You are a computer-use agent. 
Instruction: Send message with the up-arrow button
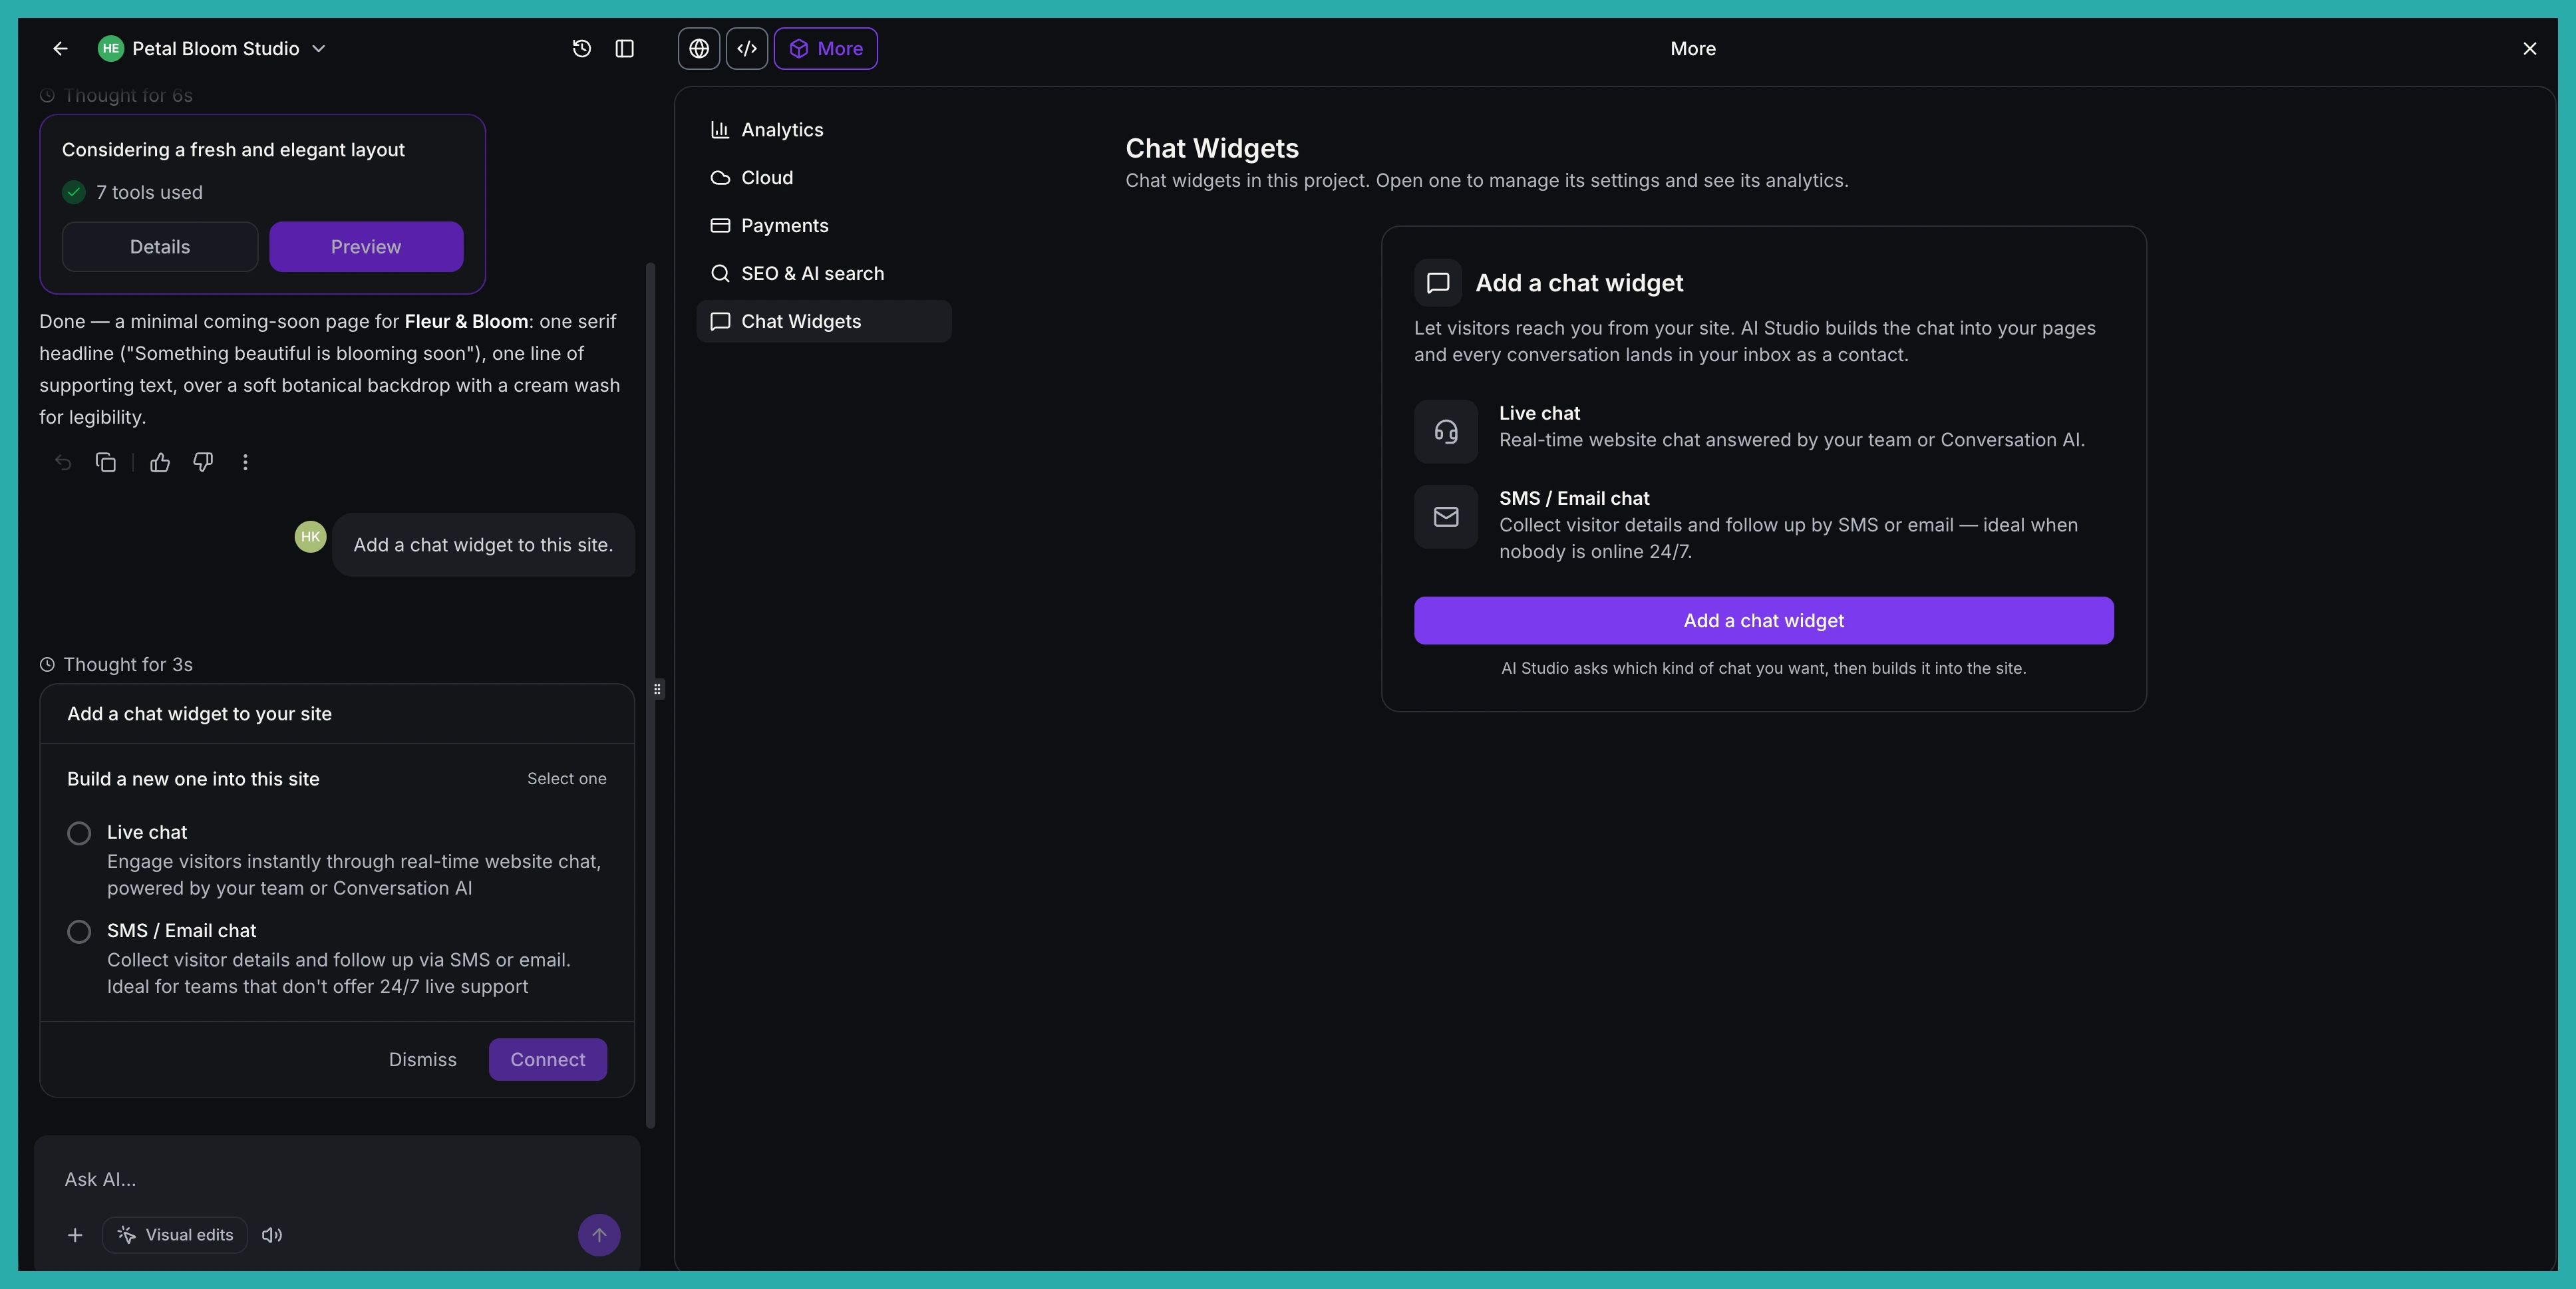point(599,1235)
